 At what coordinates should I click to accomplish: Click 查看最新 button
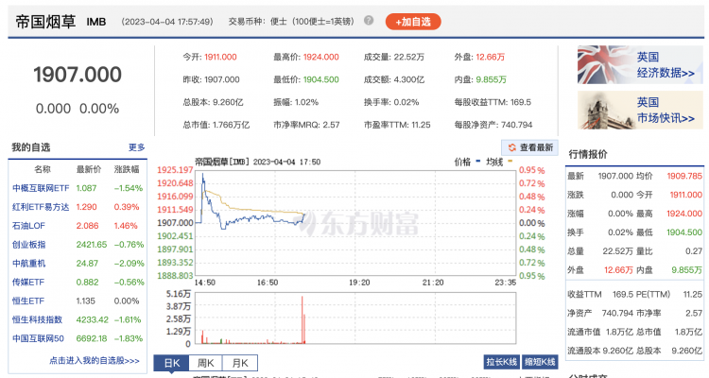pyautogui.click(x=530, y=147)
